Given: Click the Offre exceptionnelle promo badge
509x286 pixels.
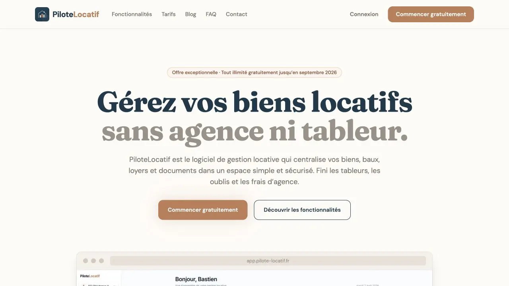Looking at the screenshot, I should click(254, 72).
